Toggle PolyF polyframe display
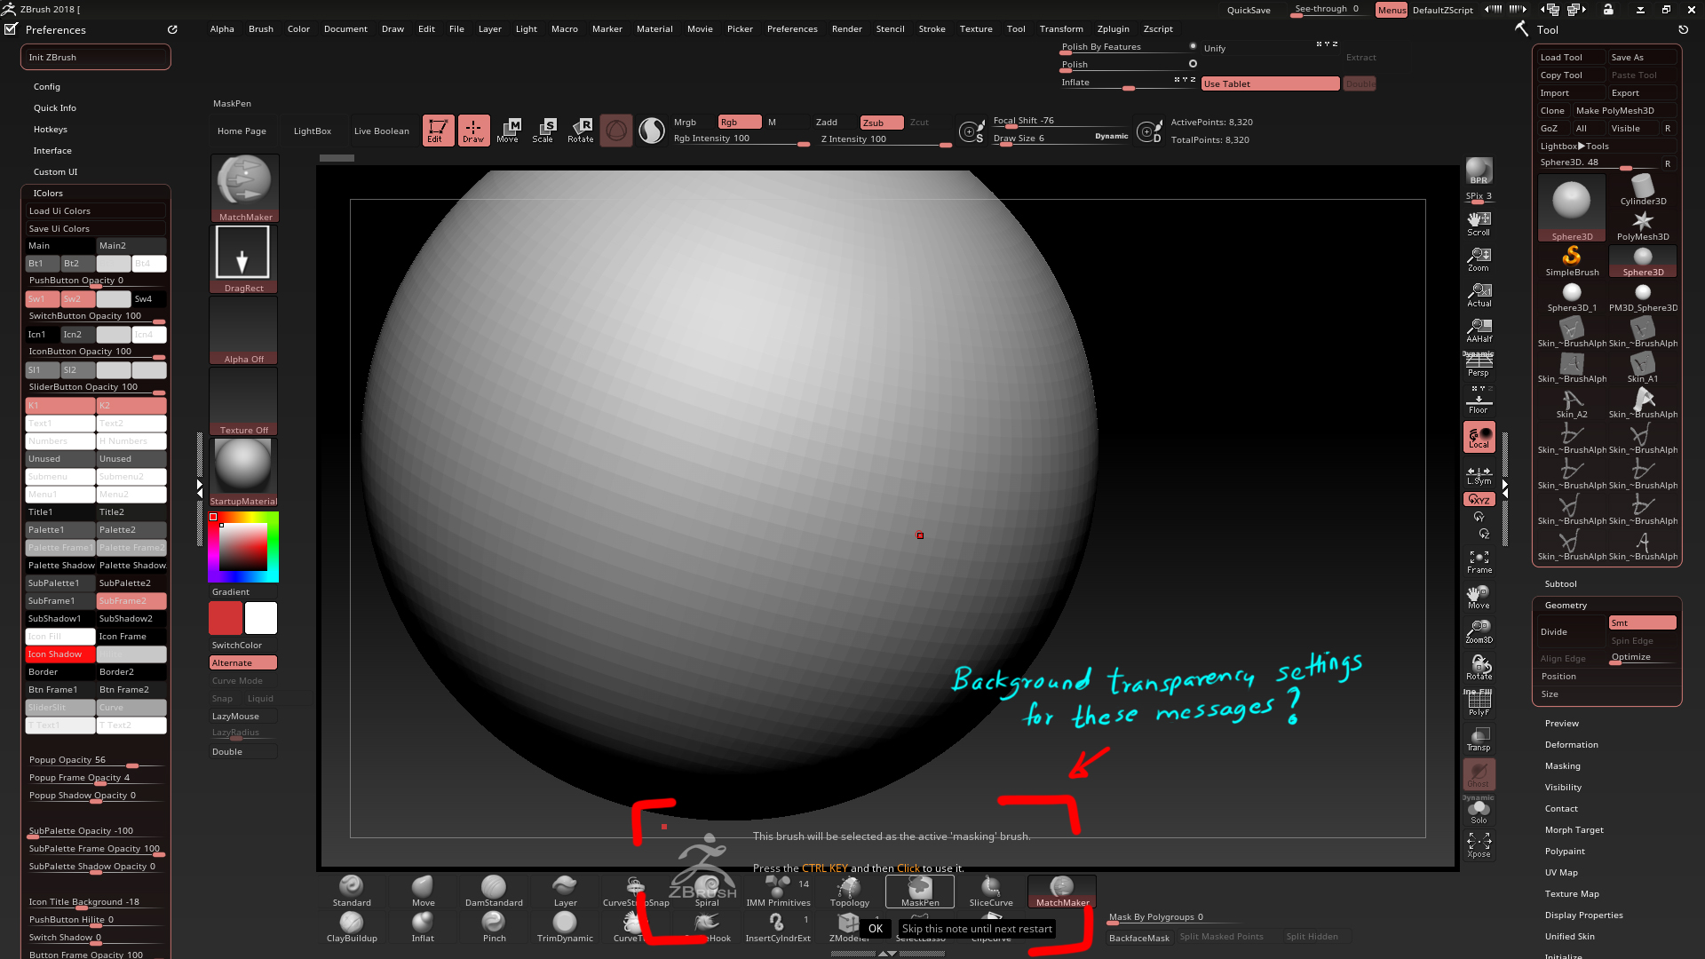 [x=1479, y=703]
